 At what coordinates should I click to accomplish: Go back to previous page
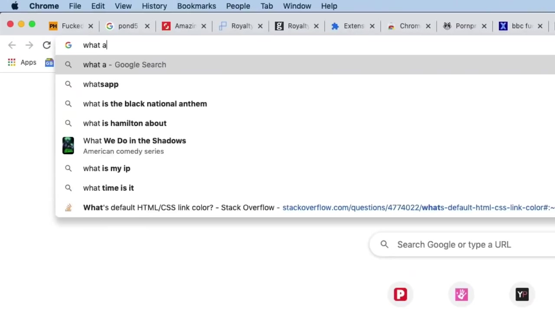click(x=12, y=45)
